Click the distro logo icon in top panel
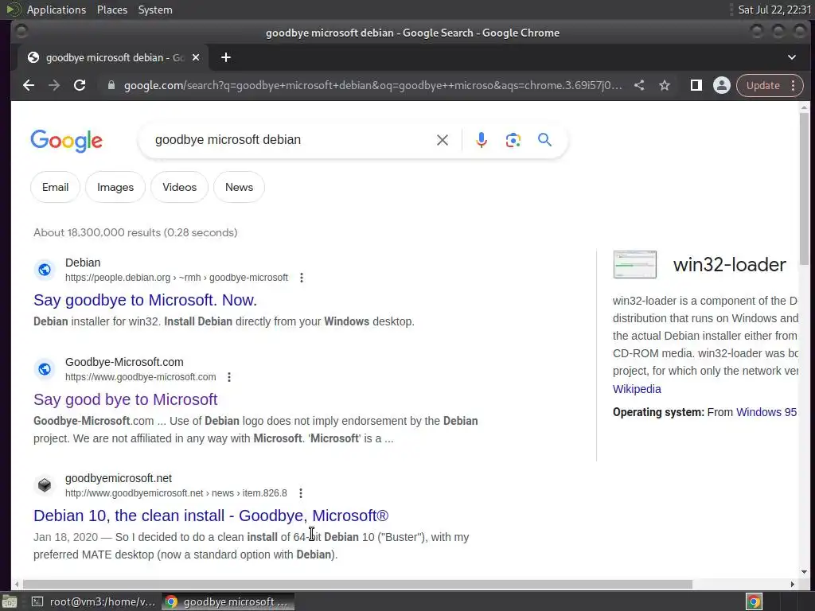Image resolution: width=815 pixels, height=611 pixels. (13, 10)
